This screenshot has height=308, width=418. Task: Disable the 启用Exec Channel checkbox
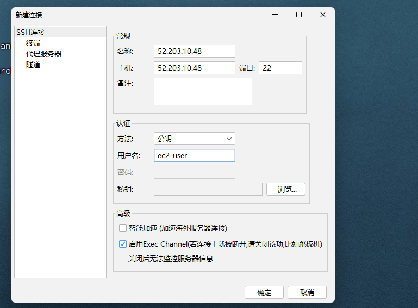point(123,244)
